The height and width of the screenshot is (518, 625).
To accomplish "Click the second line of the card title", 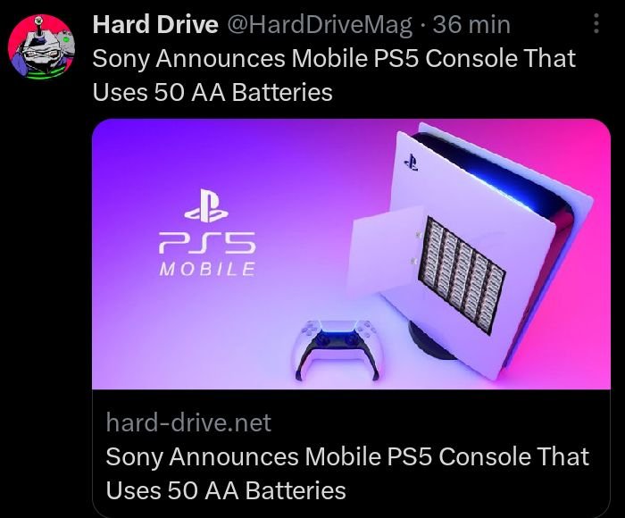I will tap(226, 490).
